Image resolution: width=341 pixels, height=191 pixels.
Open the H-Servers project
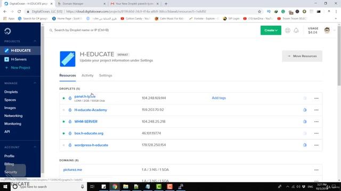coord(19,59)
